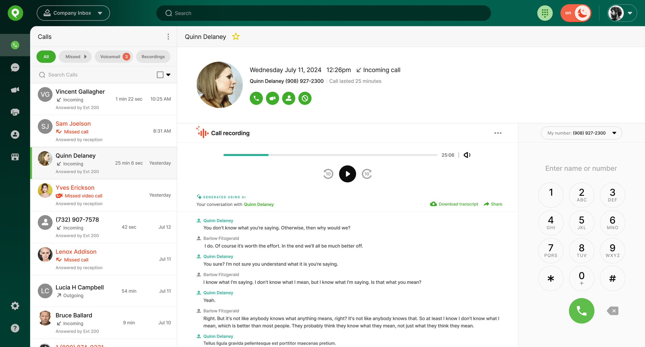This screenshot has width=645, height=347.
Task: Expand the Missed filter chevron
Action: pos(85,56)
